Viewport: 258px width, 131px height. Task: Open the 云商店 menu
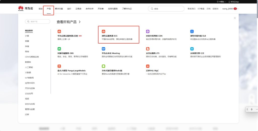78,9
